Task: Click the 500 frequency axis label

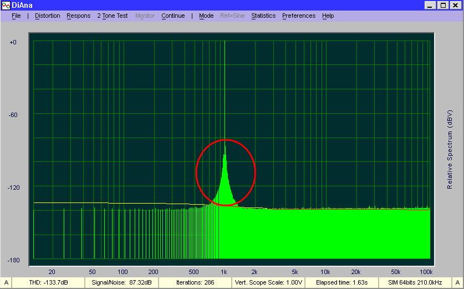Action: coord(193,272)
